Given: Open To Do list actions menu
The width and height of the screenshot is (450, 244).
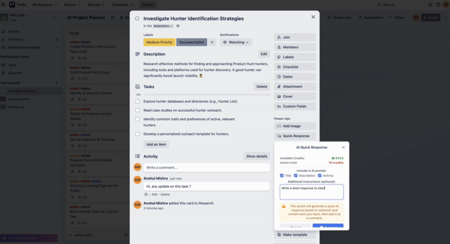Looking at the screenshot, I should click(x=126, y=33).
